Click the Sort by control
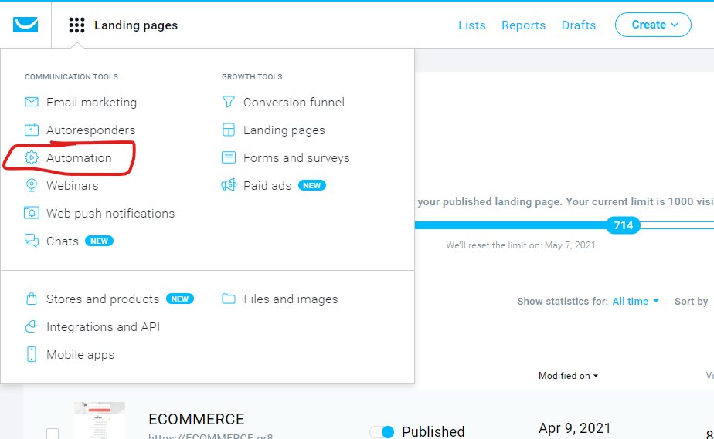Image resolution: width=714 pixels, height=439 pixels. [x=691, y=301]
